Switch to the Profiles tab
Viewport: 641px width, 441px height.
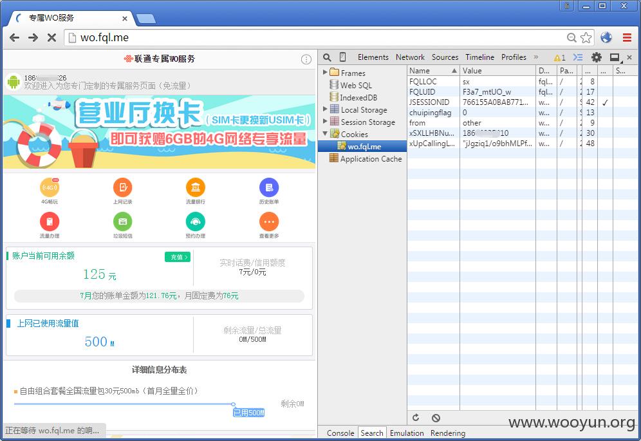pyautogui.click(x=514, y=57)
